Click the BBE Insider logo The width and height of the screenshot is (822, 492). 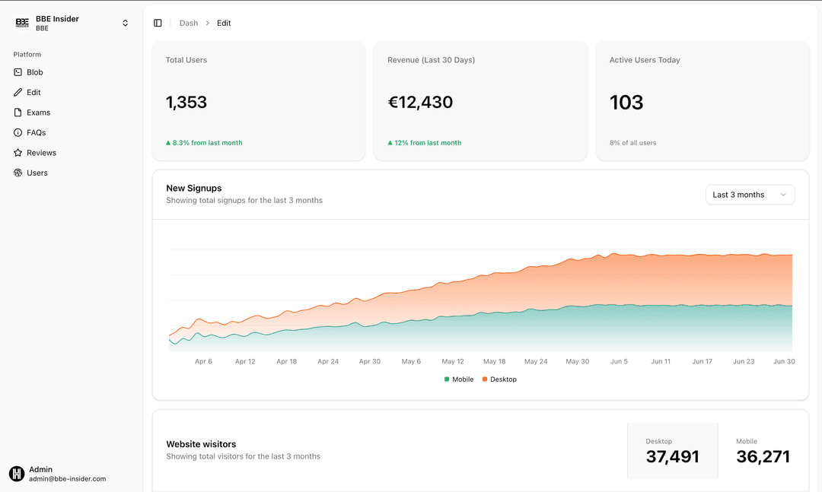(22, 23)
